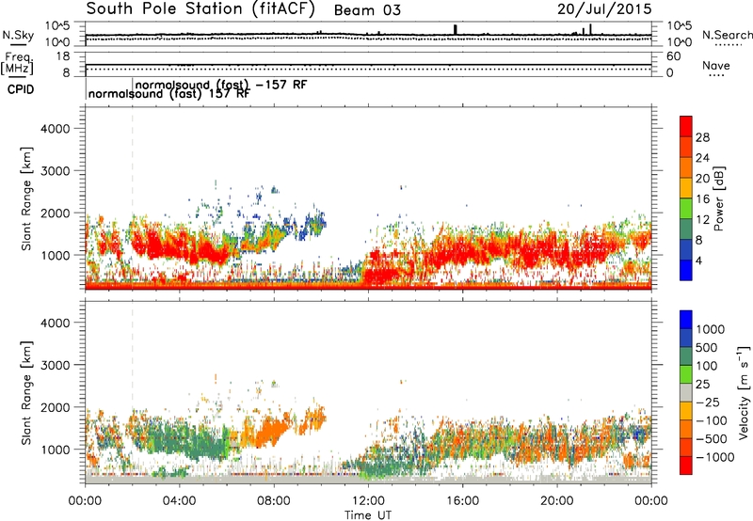Viewport: 753px width, 521px height.
Task: Pick the light green 25–100 velocity swatch
Action: tap(686, 374)
